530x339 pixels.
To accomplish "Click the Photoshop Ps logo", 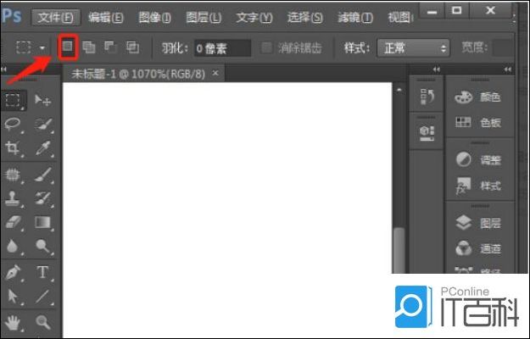I will (x=11, y=15).
